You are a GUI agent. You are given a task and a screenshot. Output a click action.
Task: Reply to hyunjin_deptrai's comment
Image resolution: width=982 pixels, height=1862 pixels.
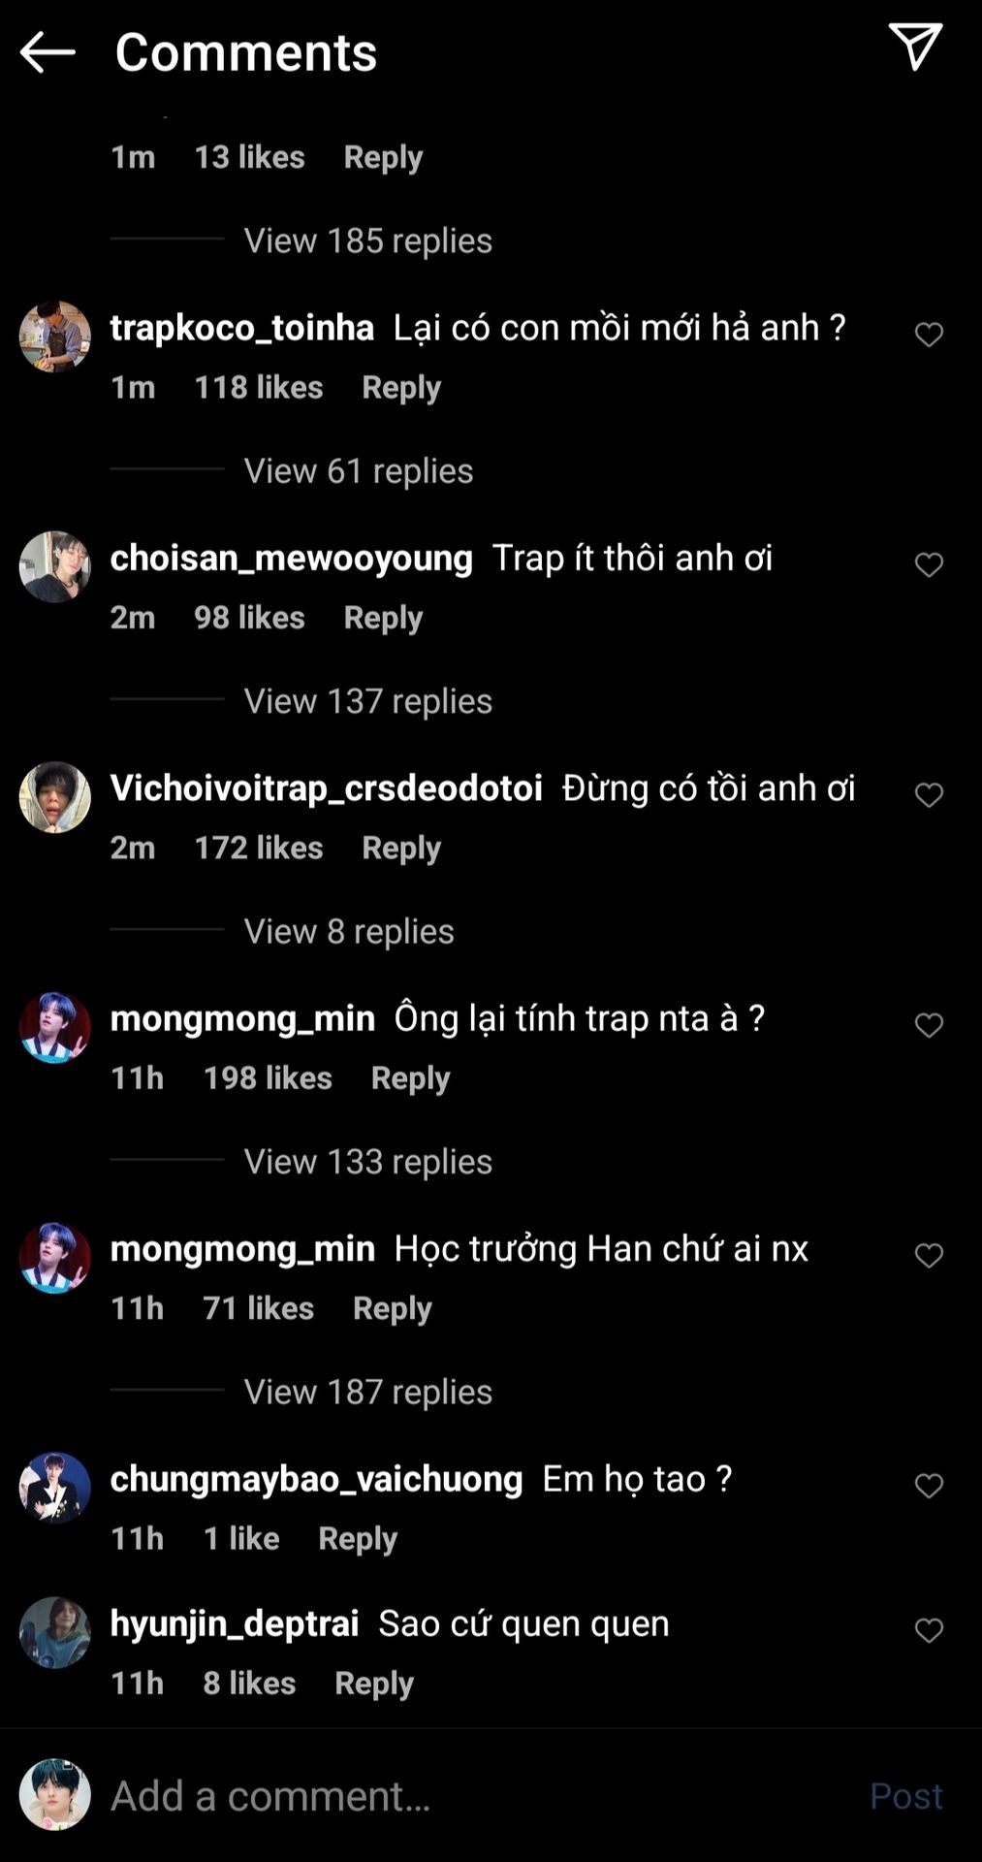click(x=373, y=1684)
